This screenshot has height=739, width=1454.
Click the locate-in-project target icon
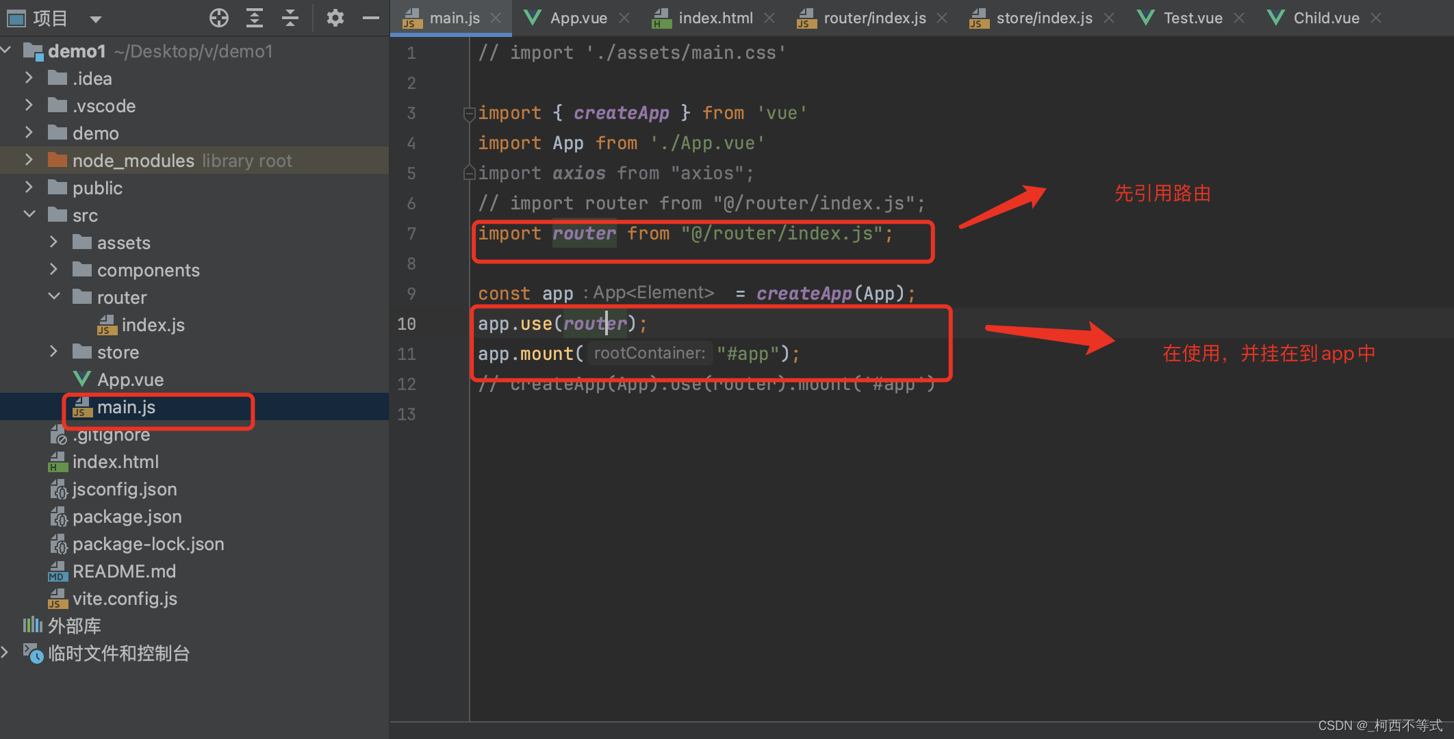pyautogui.click(x=219, y=18)
